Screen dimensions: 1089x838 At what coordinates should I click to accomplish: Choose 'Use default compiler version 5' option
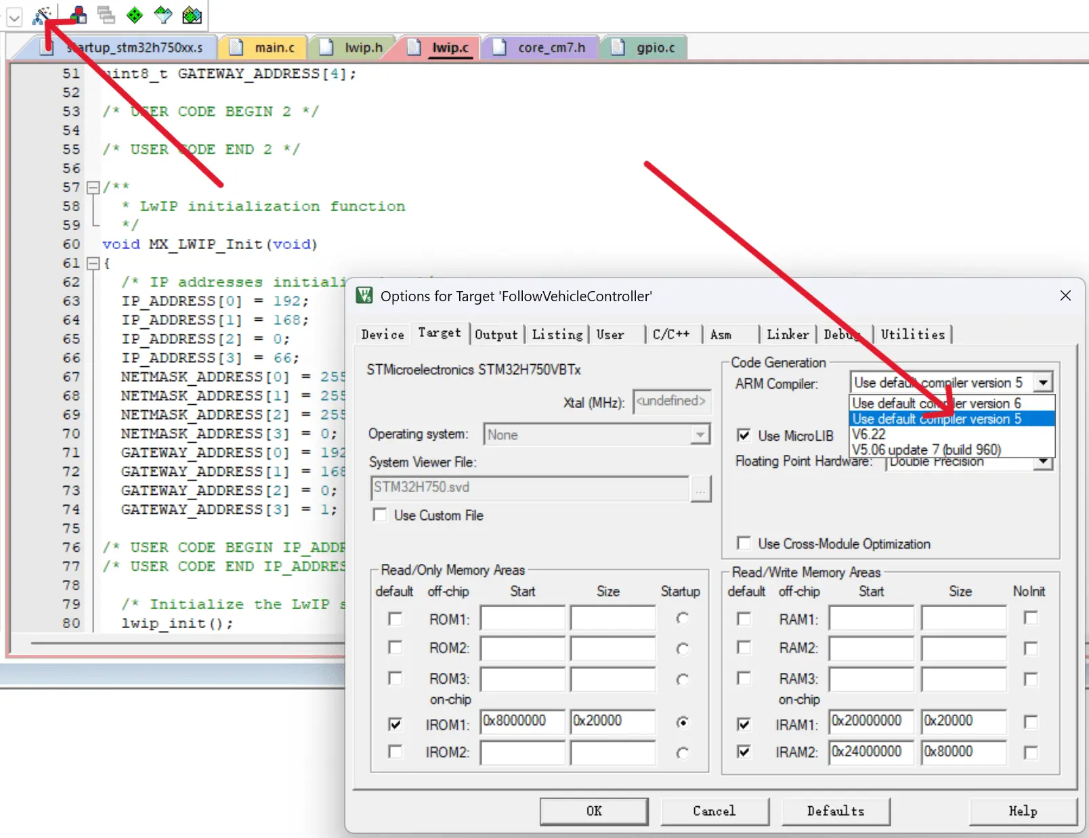pyautogui.click(x=952, y=418)
